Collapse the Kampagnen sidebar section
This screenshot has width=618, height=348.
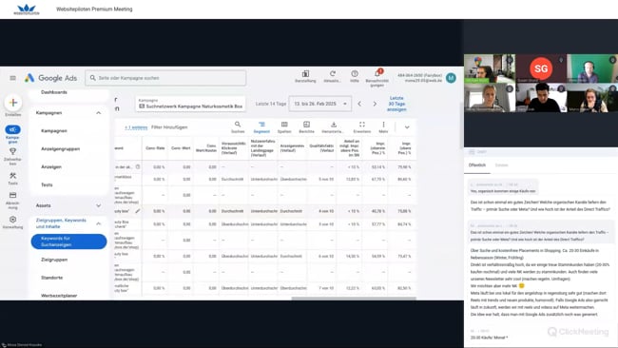click(x=99, y=113)
